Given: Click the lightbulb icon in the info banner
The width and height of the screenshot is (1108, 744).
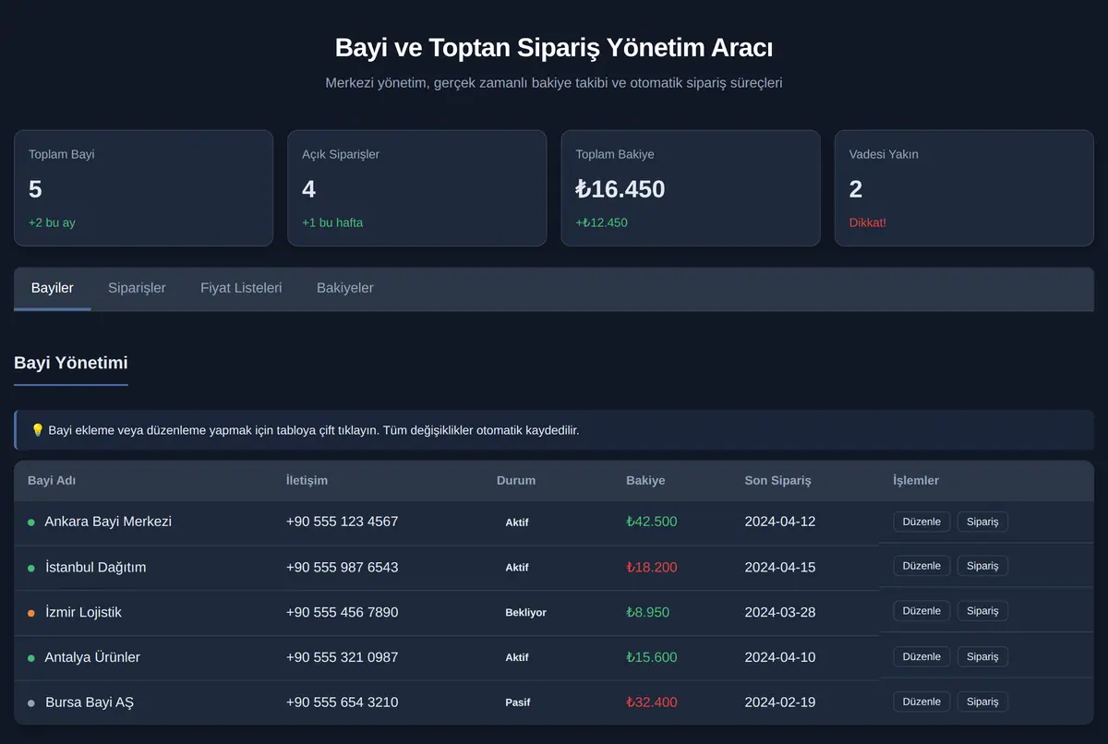Looking at the screenshot, I should (x=38, y=430).
